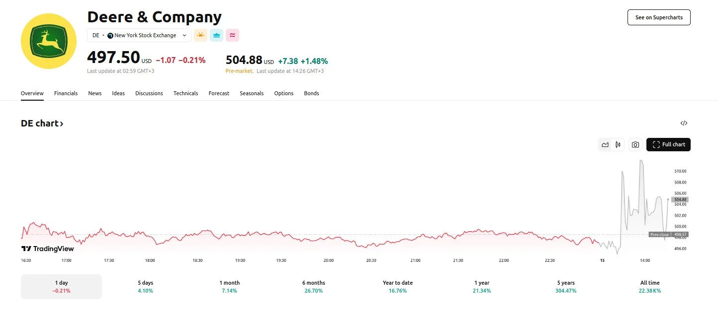Click the TradingView logo on the chart
The height and width of the screenshot is (311, 718).
(47, 249)
